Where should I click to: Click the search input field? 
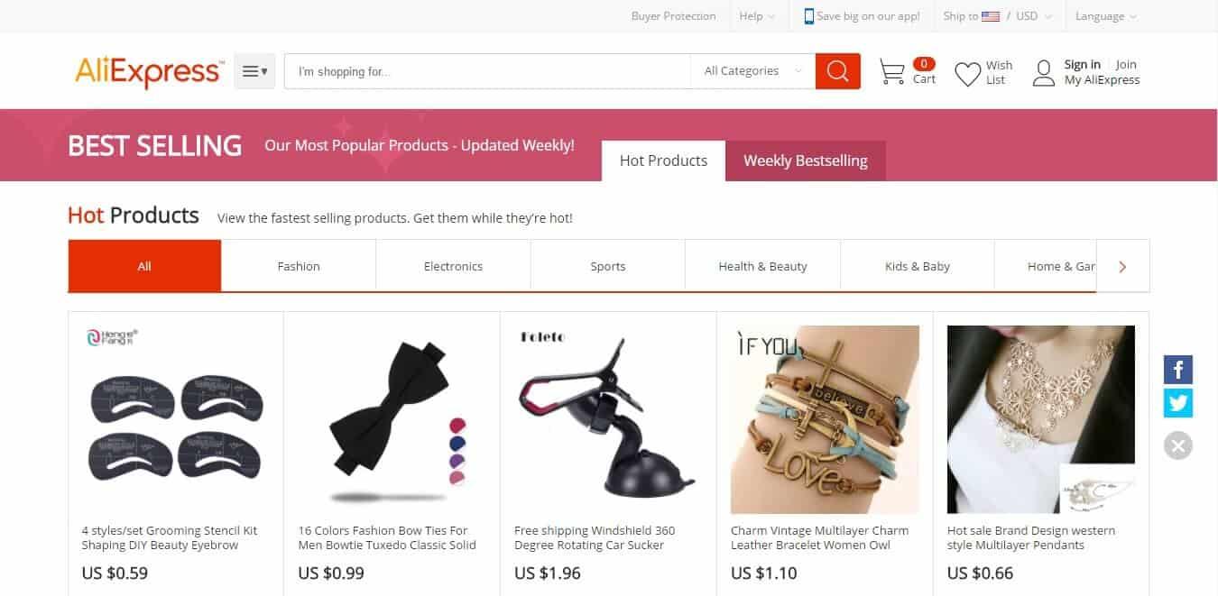tap(488, 71)
